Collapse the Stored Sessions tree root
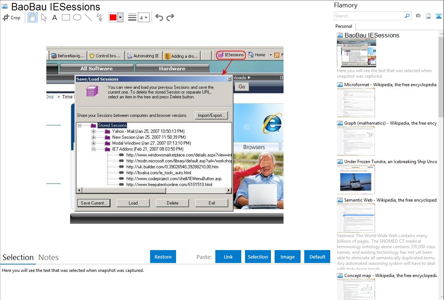Image resolution: width=444 pixels, height=300 pixels. point(80,125)
